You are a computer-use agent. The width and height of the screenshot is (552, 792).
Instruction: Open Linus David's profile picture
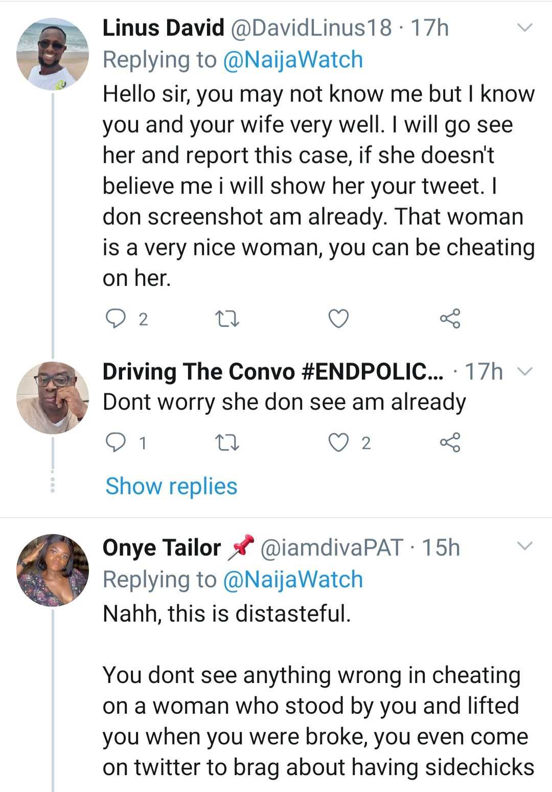tap(52, 54)
